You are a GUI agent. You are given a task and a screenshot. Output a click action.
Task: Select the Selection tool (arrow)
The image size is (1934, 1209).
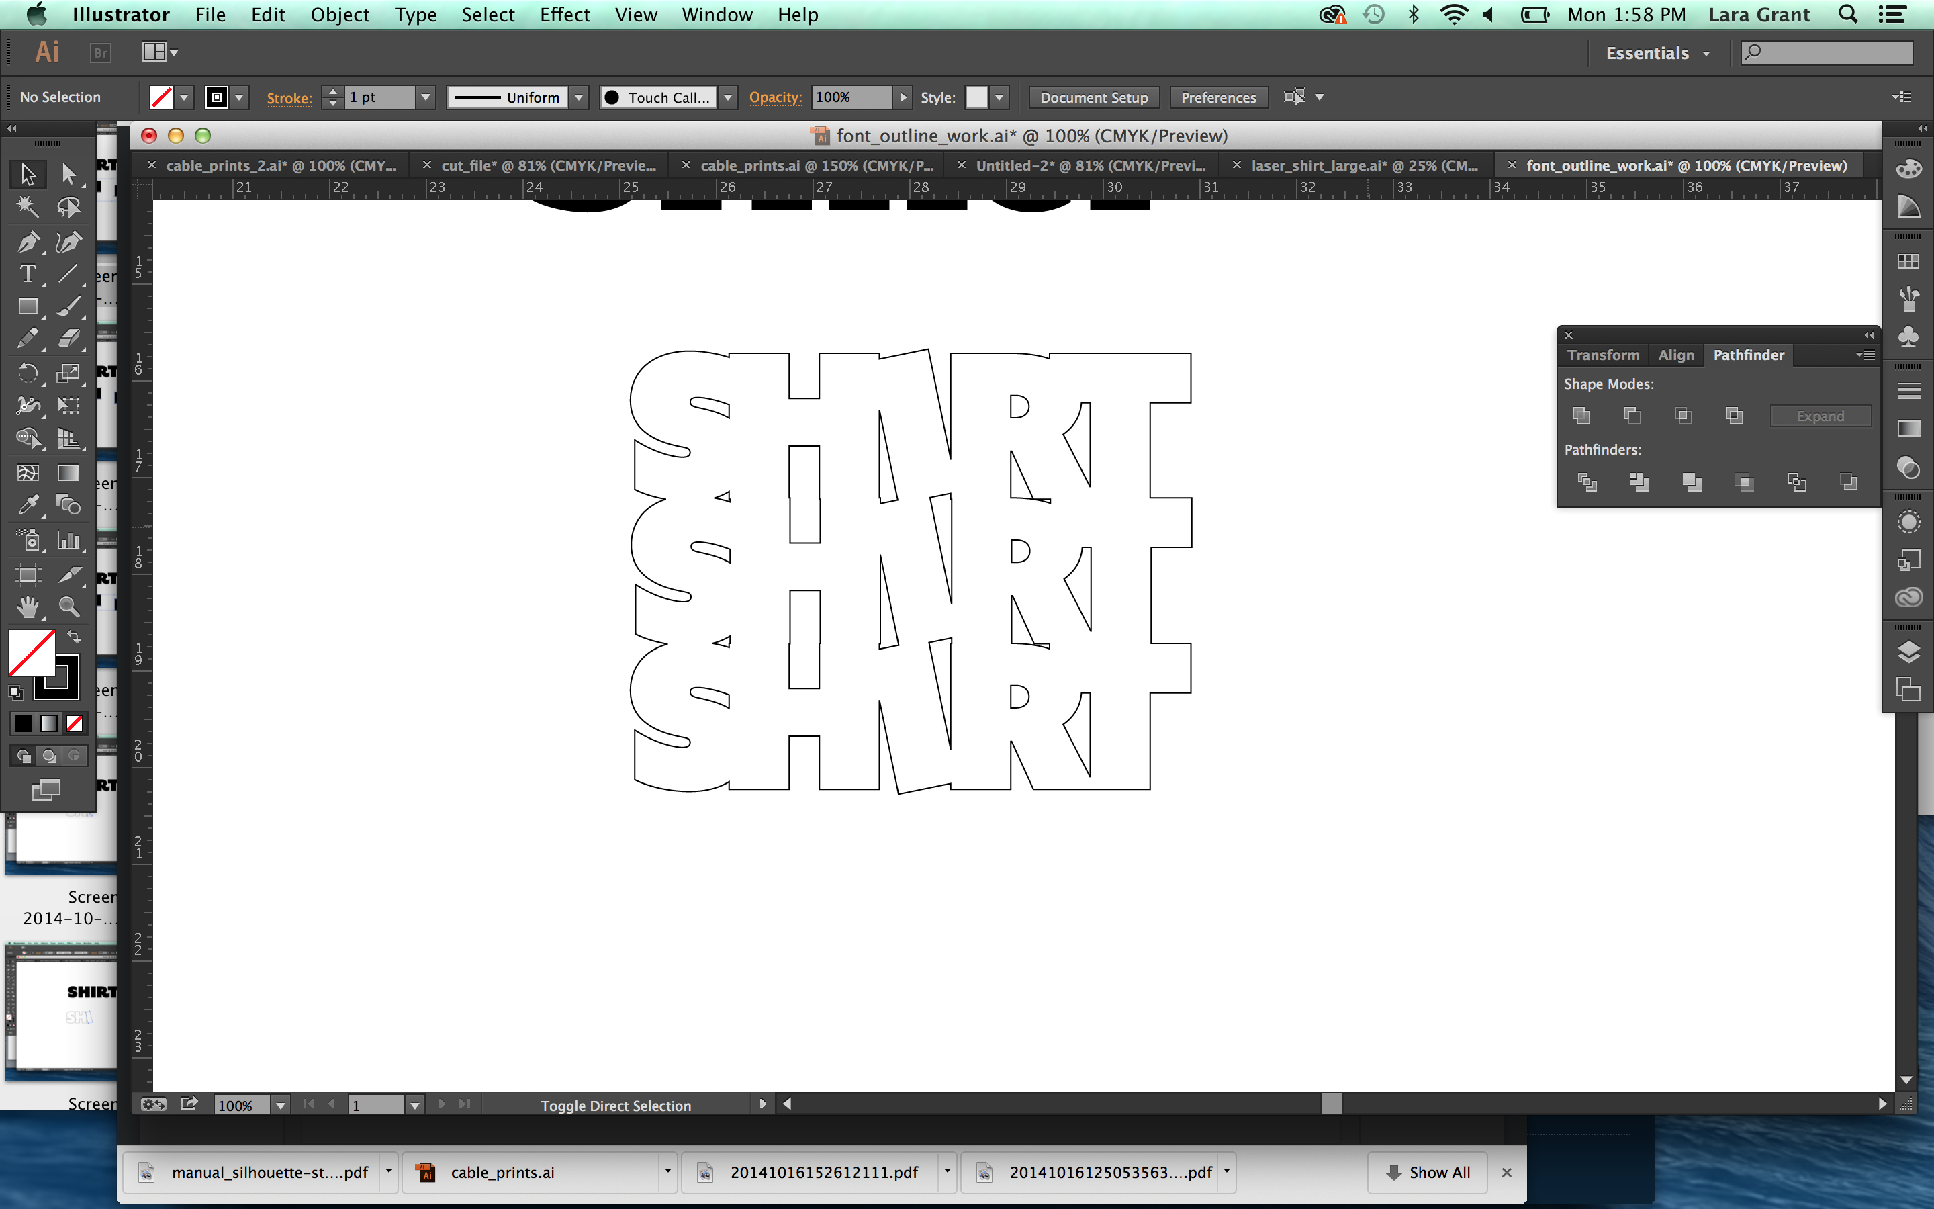click(x=26, y=173)
